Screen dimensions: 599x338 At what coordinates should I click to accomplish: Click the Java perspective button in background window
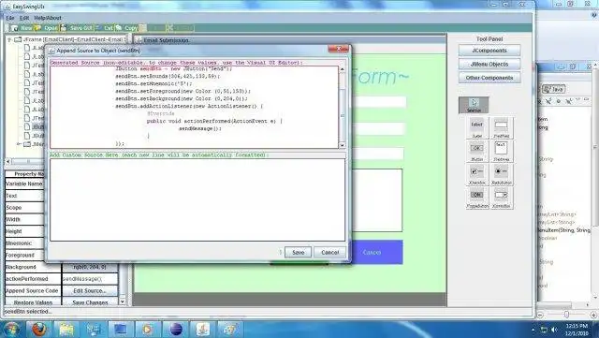[x=553, y=89]
